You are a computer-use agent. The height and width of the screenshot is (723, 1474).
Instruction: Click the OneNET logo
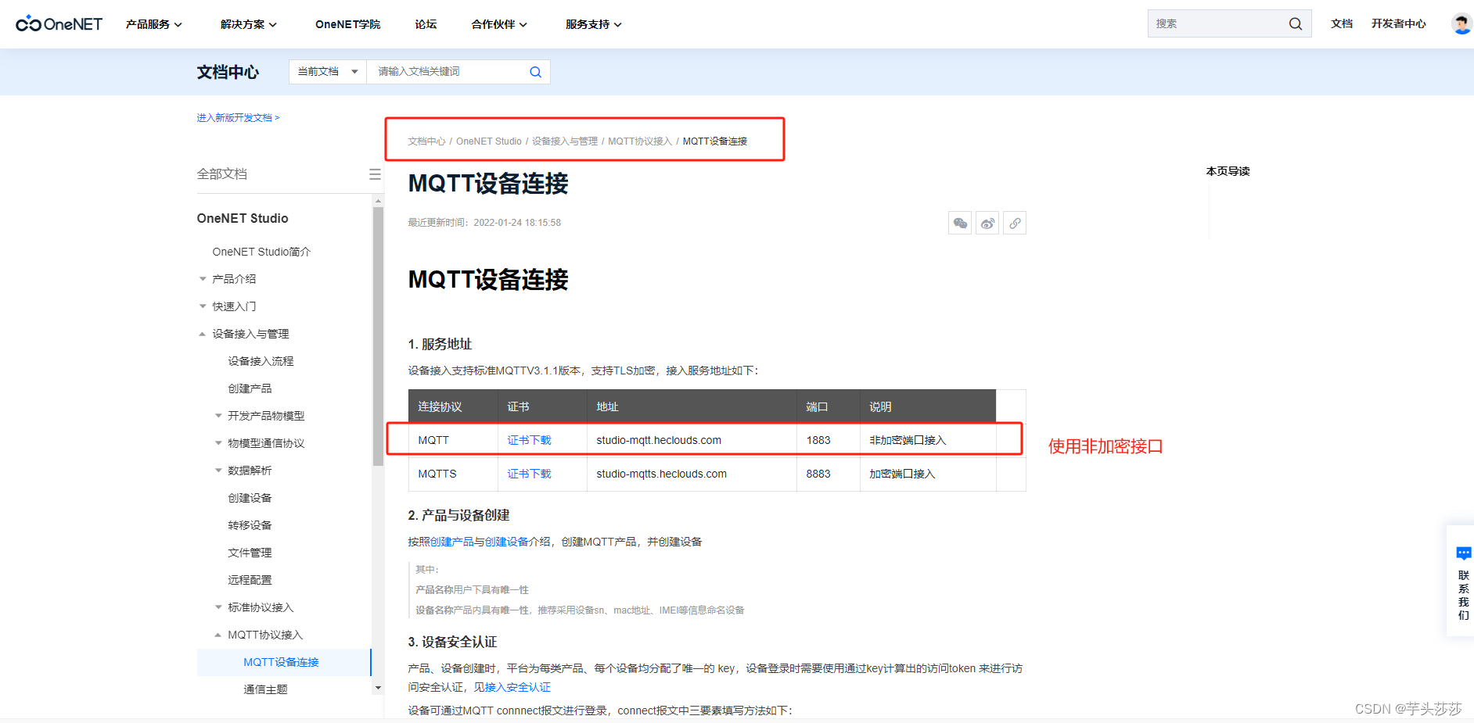(x=59, y=23)
